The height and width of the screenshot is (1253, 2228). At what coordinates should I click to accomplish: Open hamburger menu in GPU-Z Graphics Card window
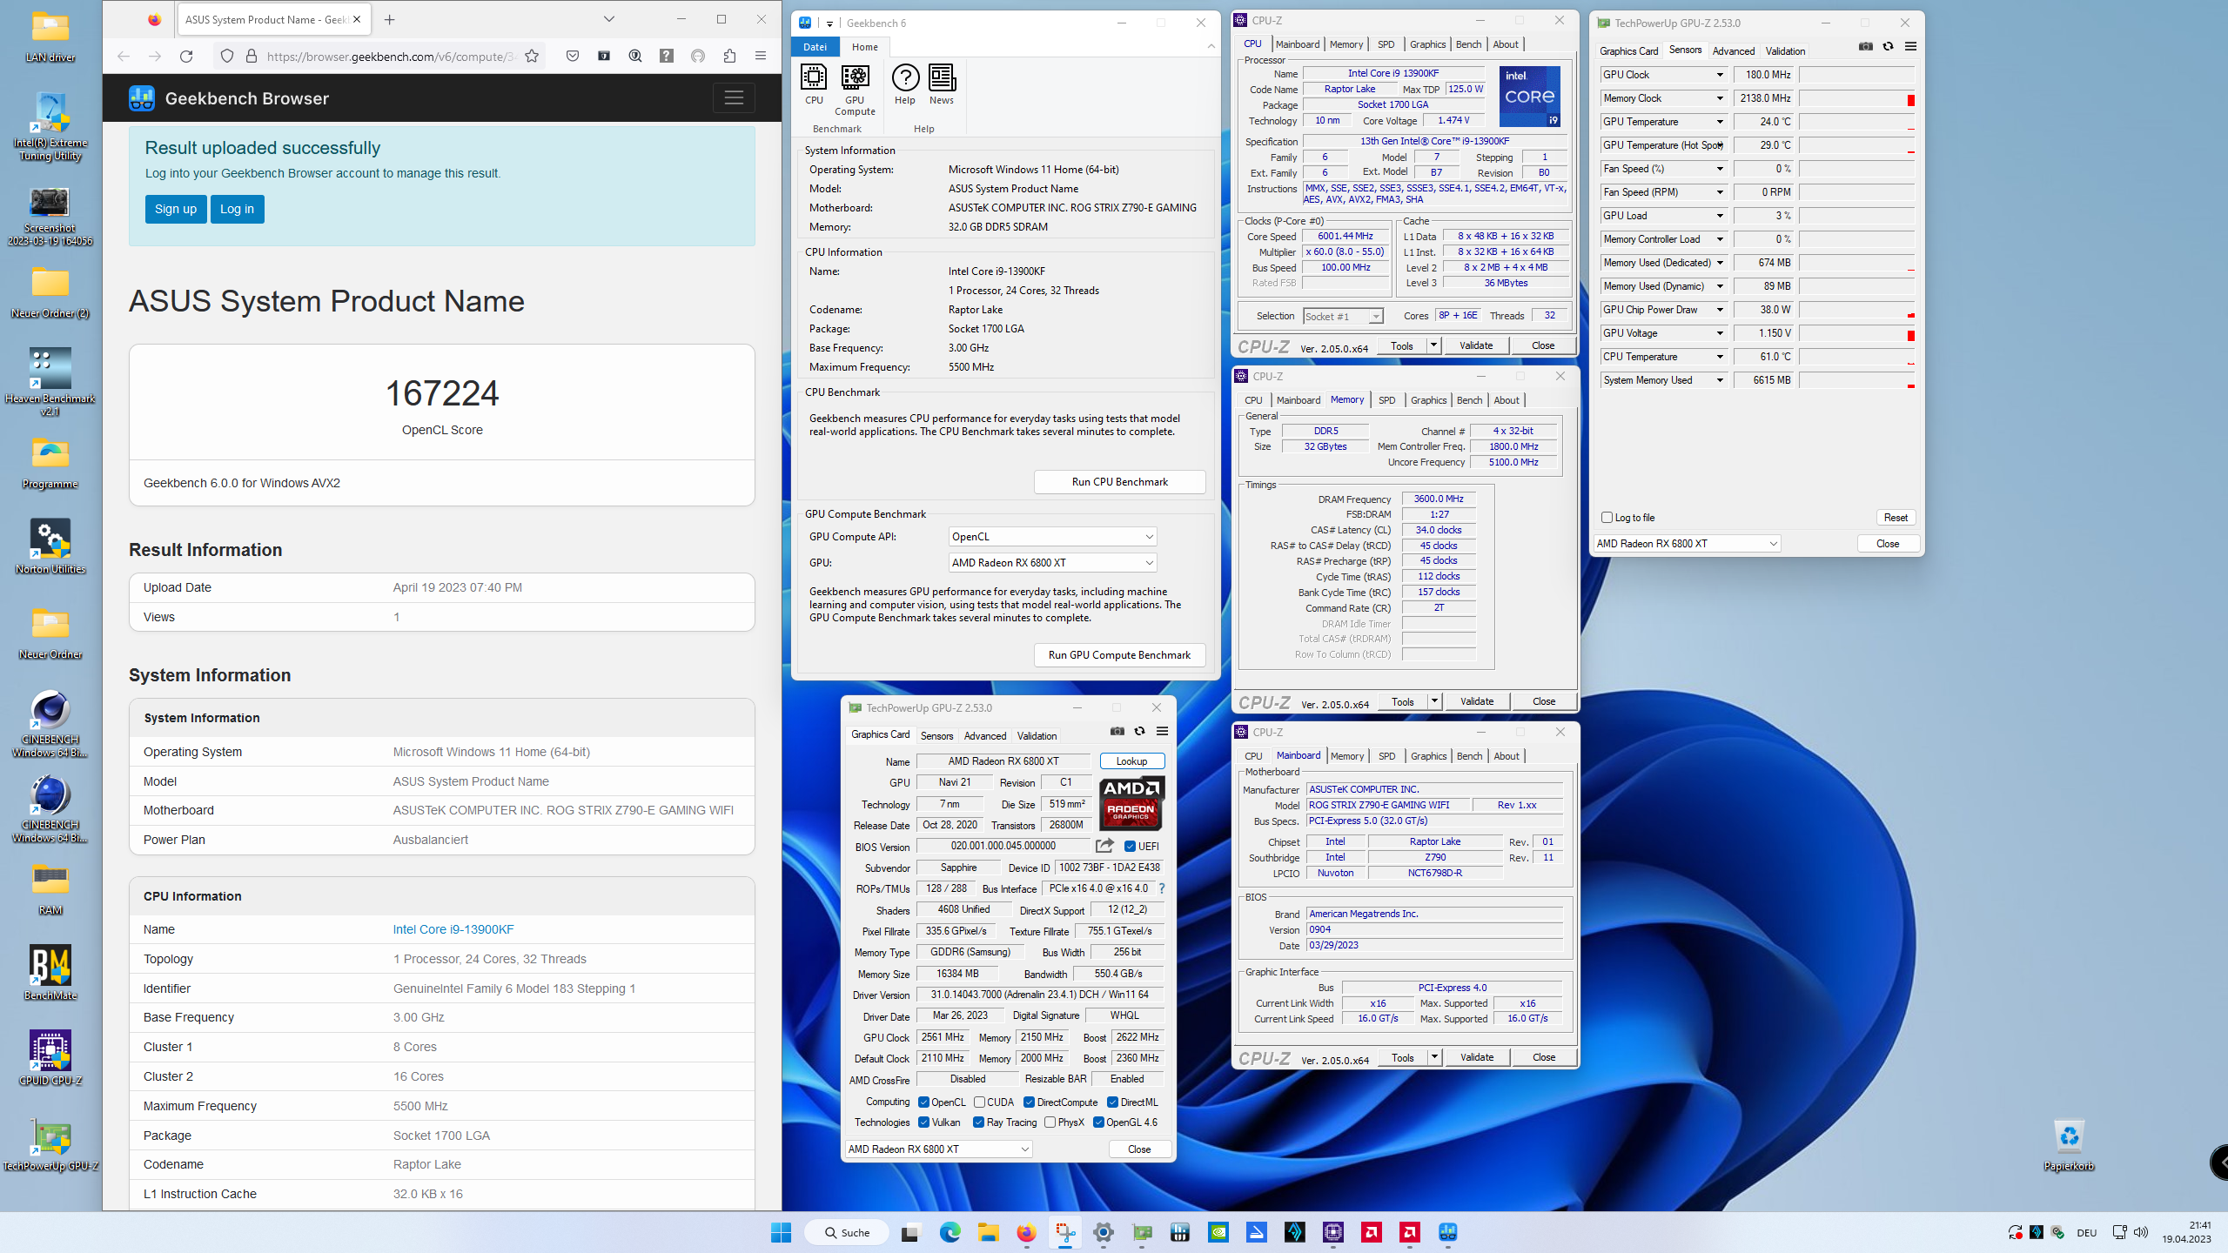click(x=1162, y=732)
